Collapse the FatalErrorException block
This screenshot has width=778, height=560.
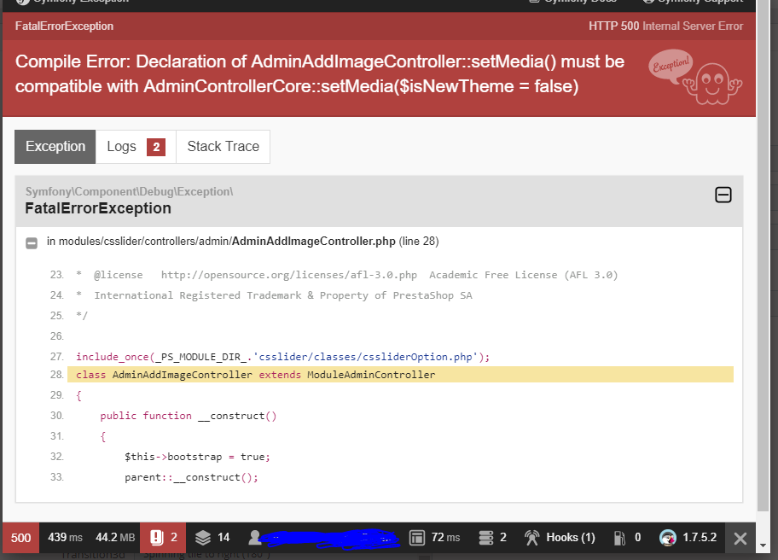(x=723, y=195)
